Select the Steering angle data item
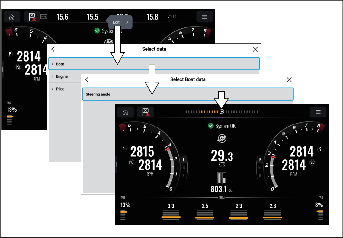 (x=188, y=94)
